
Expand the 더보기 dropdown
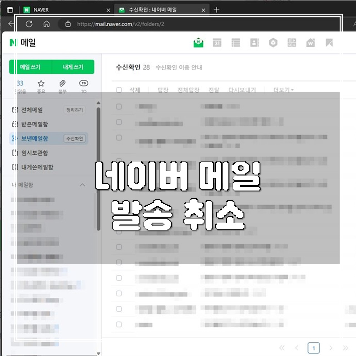click(283, 90)
